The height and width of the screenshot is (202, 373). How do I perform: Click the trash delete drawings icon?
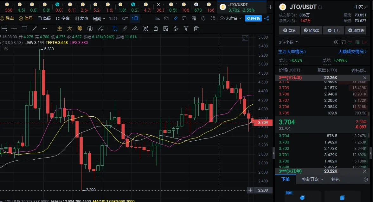(x=196, y=29)
